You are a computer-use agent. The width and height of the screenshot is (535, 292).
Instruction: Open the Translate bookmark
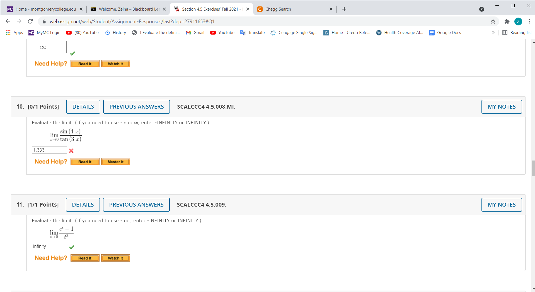pos(252,33)
